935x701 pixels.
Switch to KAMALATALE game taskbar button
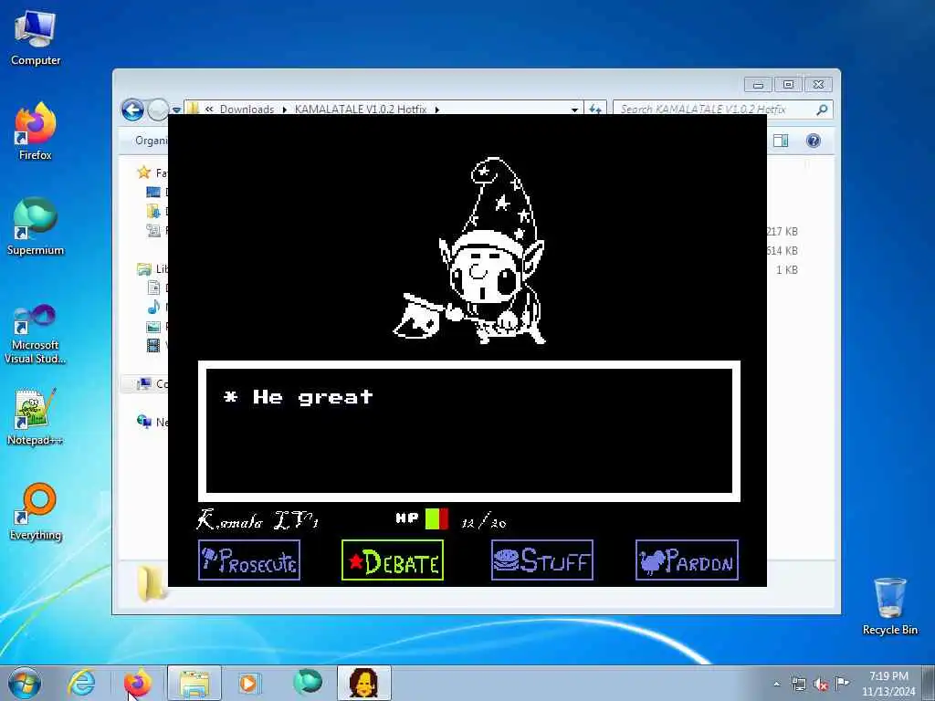(364, 683)
